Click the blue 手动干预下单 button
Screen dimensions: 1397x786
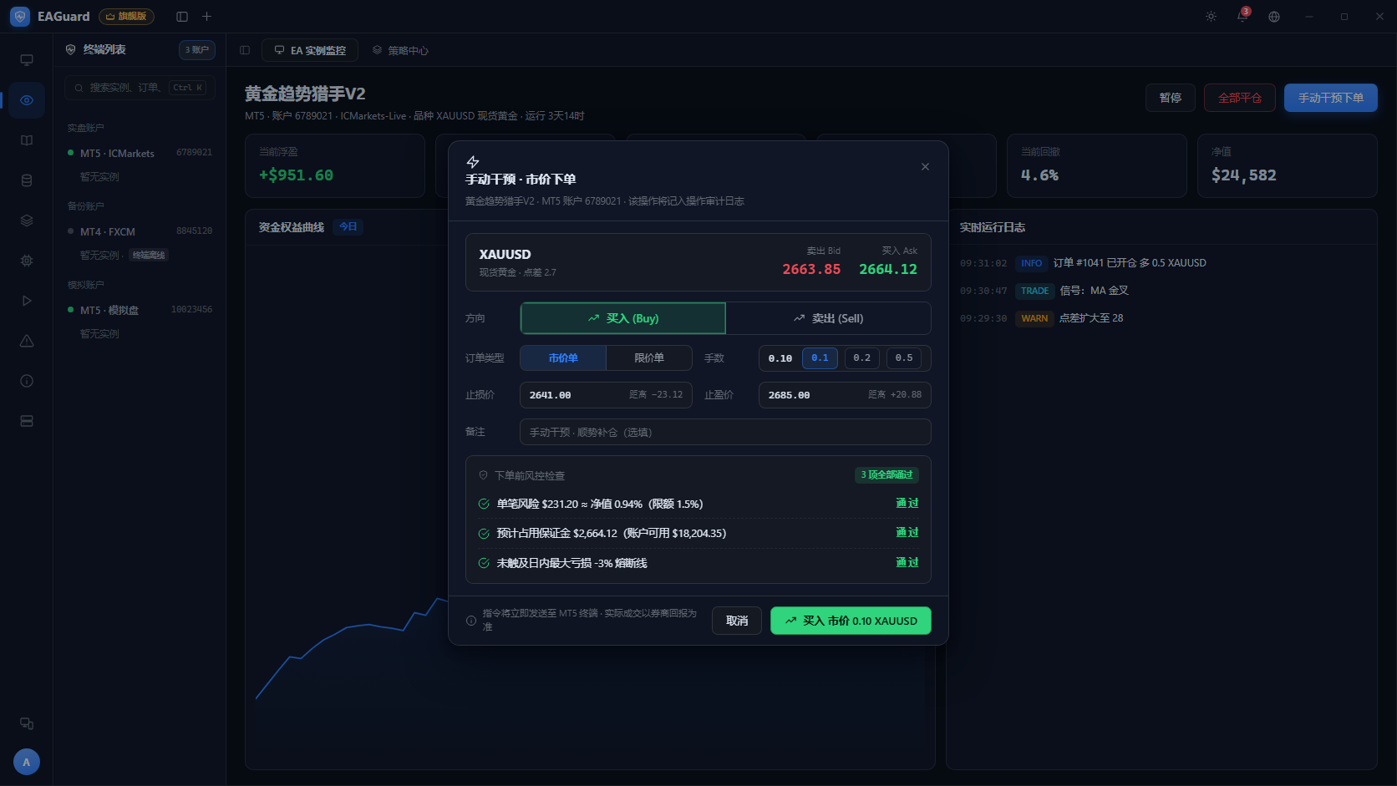pyautogui.click(x=1331, y=98)
